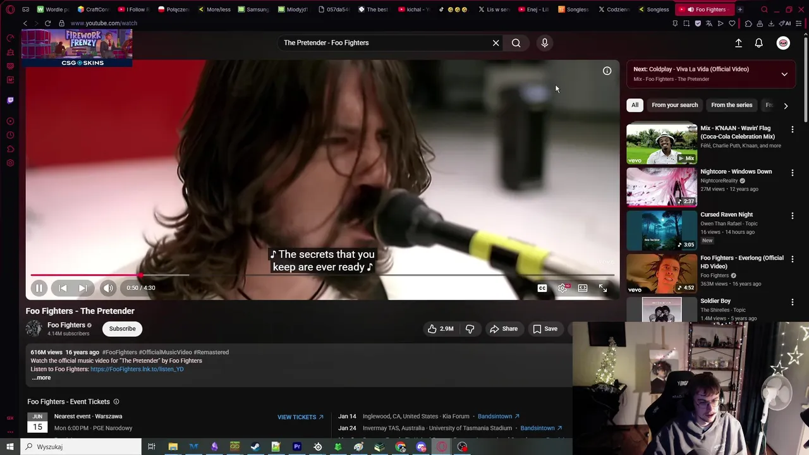Mute the video volume
This screenshot has height=455, width=809.
[x=108, y=288]
